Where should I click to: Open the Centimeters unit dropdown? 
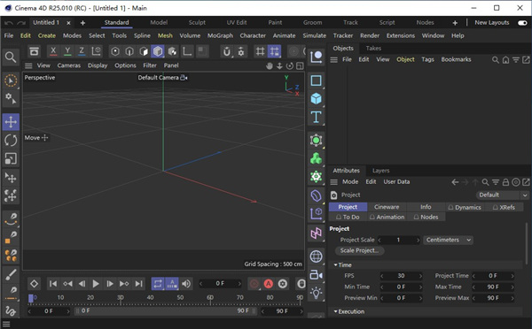(x=448, y=240)
